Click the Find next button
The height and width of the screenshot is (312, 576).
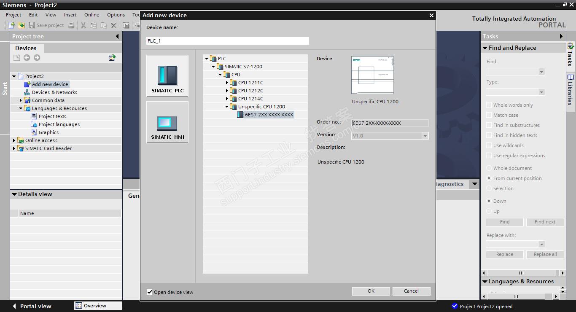(x=545, y=222)
